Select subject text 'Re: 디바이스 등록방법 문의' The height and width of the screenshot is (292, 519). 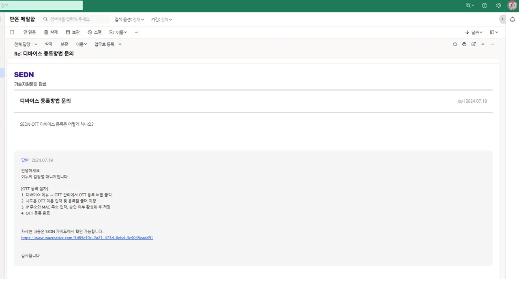click(44, 54)
